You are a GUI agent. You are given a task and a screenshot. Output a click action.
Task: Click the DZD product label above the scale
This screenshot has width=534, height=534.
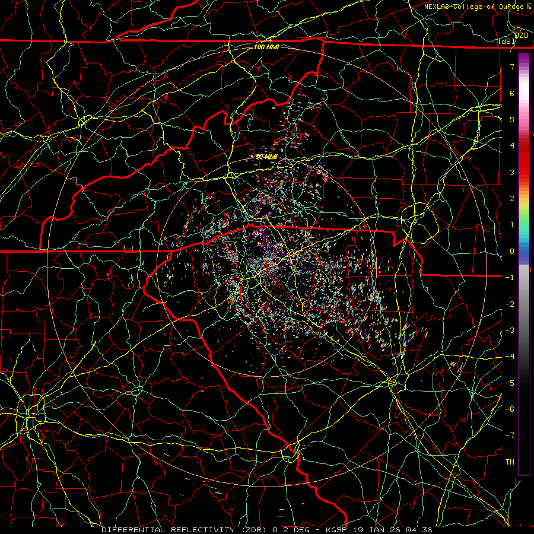coord(522,36)
